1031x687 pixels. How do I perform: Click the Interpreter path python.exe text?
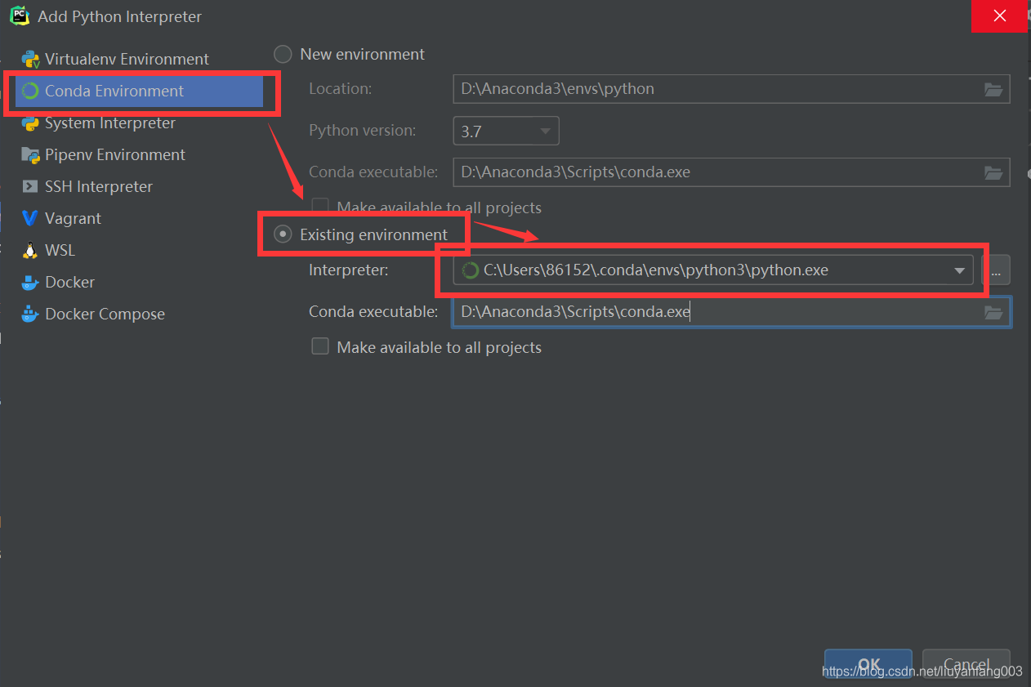tap(656, 270)
